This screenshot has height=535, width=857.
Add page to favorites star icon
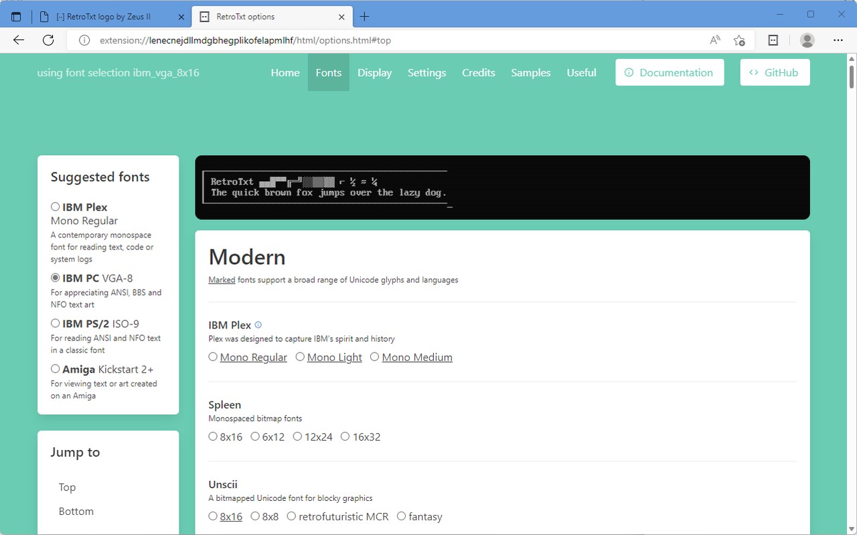pyautogui.click(x=739, y=40)
